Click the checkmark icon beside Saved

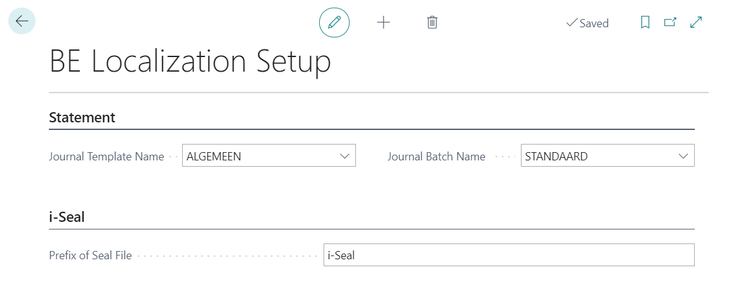pyautogui.click(x=571, y=23)
